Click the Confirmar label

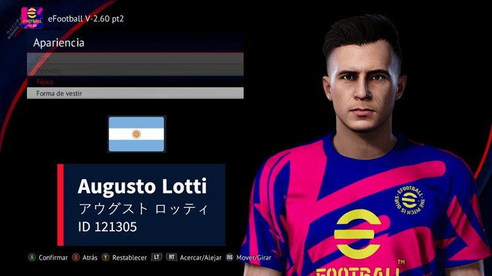53,258
